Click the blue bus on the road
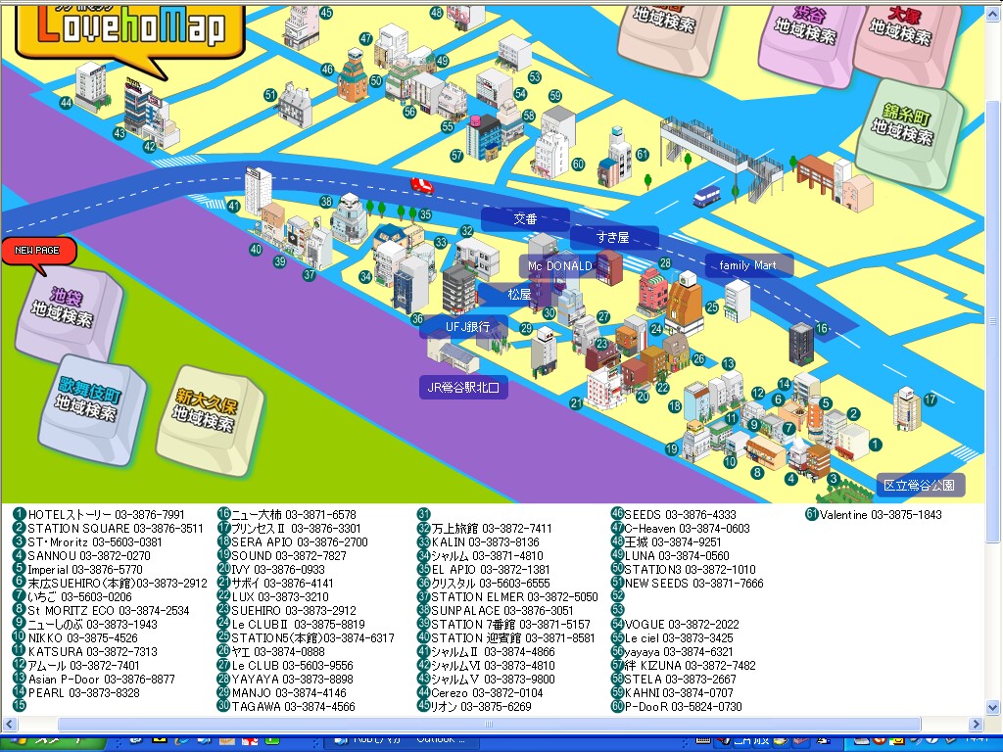This screenshot has height=752, width=1003. pos(706,196)
